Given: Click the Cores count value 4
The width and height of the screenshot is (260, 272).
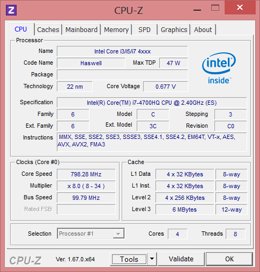Looking at the screenshot, I should (x=177, y=234).
